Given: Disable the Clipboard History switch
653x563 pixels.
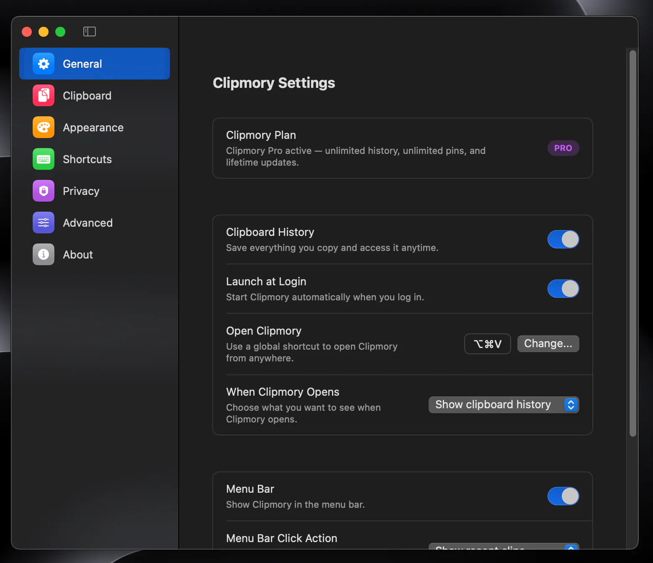Looking at the screenshot, I should pyautogui.click(x=563, y=239).
